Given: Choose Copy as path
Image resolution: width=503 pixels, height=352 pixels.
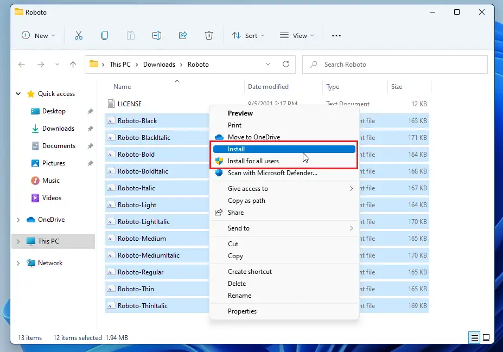Looking at the screenshot, I should tap(284, 201).
